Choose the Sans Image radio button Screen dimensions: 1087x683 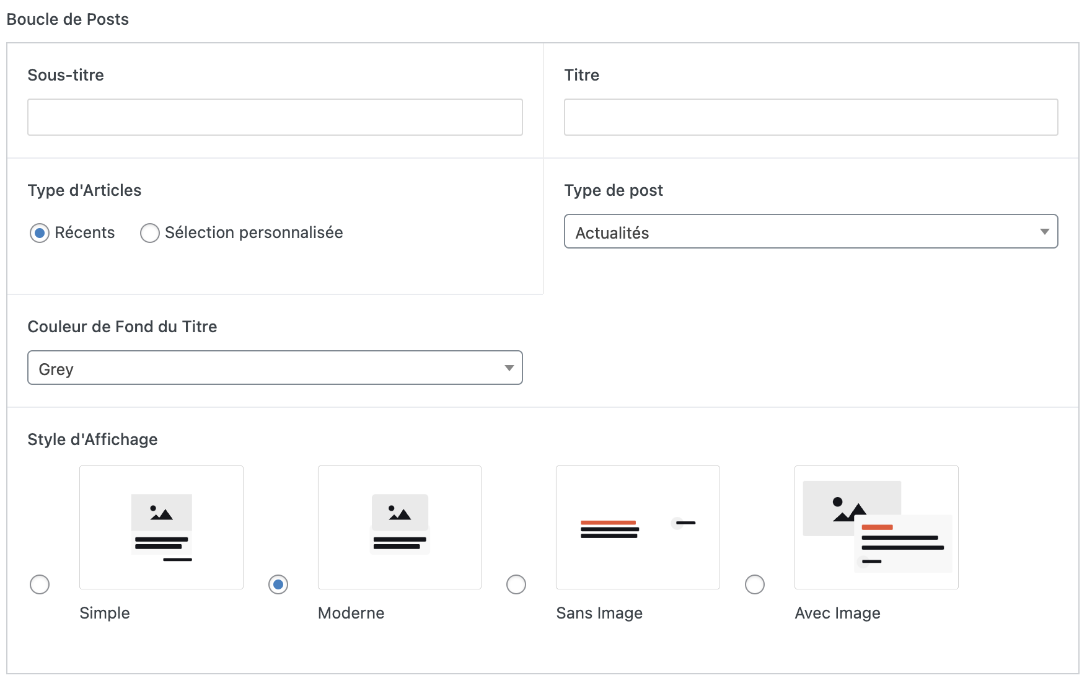(x=516, y=584)
